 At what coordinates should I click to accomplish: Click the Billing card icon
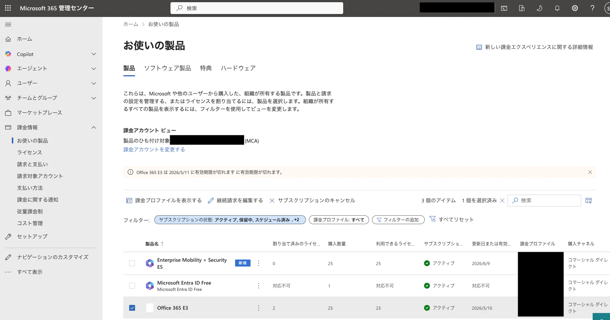click(x=8, y=128)
